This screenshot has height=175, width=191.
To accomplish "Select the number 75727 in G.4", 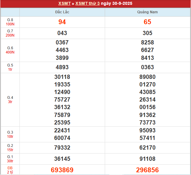I will tap(62, 99).
